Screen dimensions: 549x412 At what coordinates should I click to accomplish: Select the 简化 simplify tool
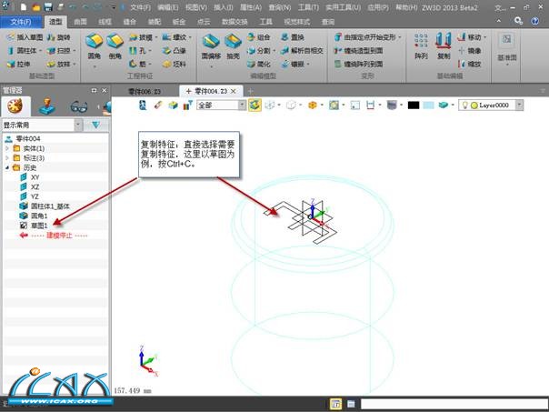tap(259, 64)
